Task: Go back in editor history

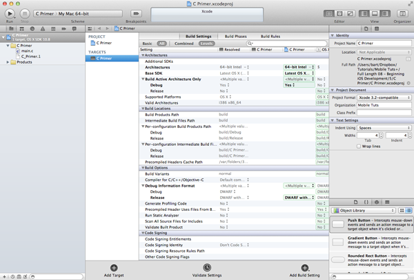Action: 99,28
